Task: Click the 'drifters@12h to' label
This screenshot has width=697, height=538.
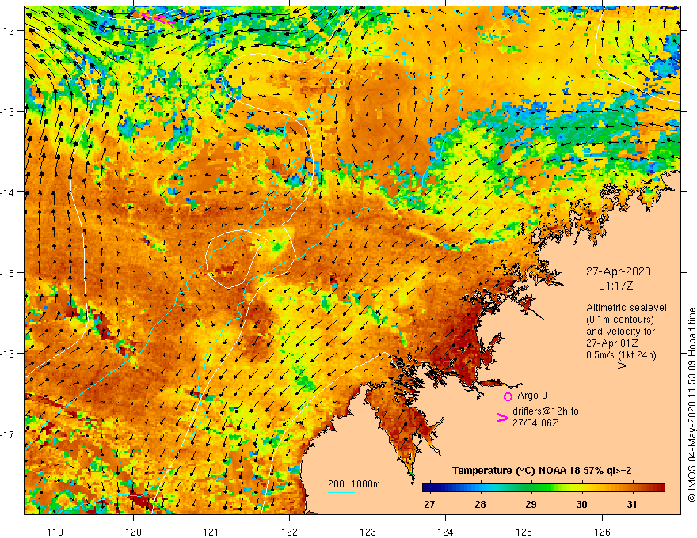Action: click(546, 411)
